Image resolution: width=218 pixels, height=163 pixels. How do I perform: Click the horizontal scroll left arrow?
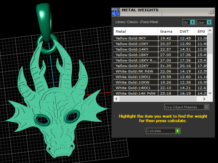click(x=116, y=99)
